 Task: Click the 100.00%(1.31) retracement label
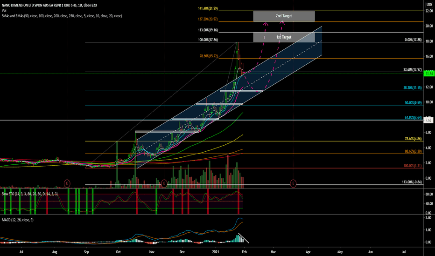coord(413,166)
